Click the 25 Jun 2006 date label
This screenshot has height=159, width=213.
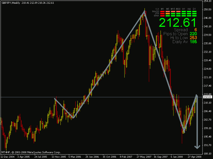coord(92,157)
